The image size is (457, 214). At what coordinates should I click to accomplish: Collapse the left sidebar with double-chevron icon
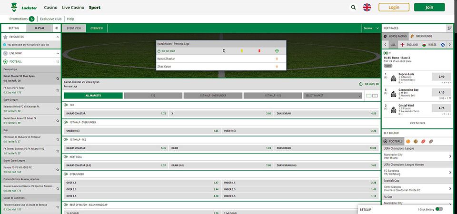(x=56, y=28)
